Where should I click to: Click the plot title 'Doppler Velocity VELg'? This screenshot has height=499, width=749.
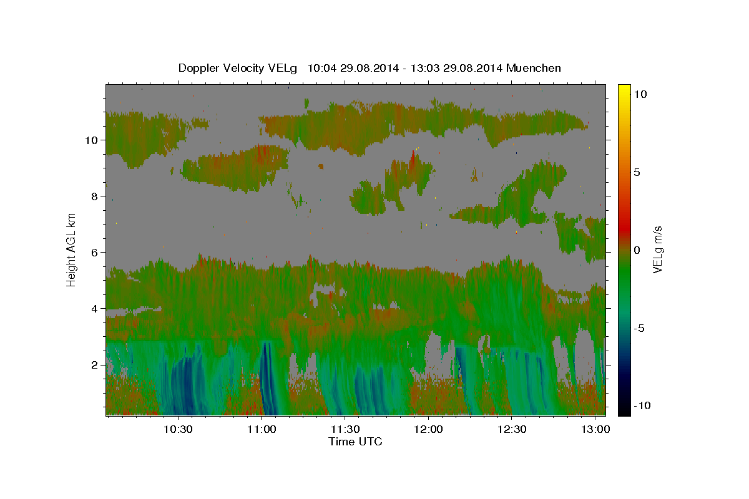[239, 68]
